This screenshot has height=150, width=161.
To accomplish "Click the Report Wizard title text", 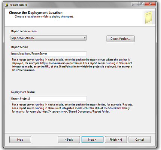I will [18, 5].
